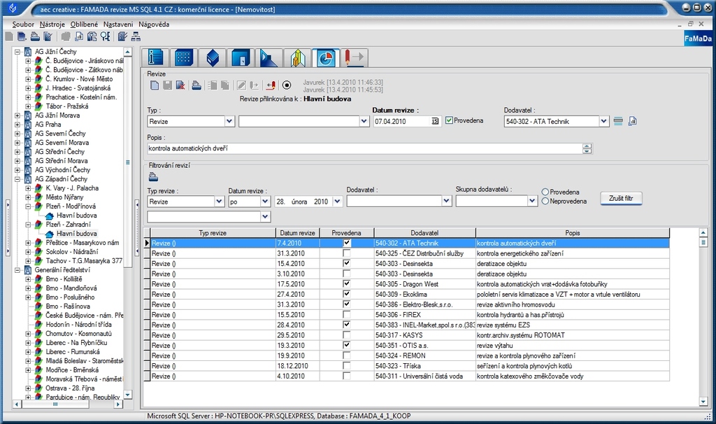Select the Tábor - Pražská tree item
Image resolution: width=716 pixels, height=424 pixels.
[x=66, y=106]
